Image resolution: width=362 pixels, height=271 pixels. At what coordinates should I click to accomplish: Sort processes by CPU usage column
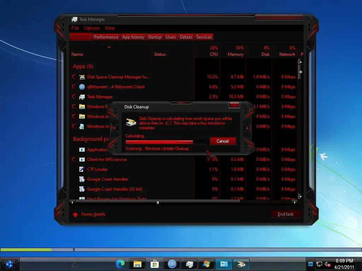pyautogui.click(x=214, y=54)
